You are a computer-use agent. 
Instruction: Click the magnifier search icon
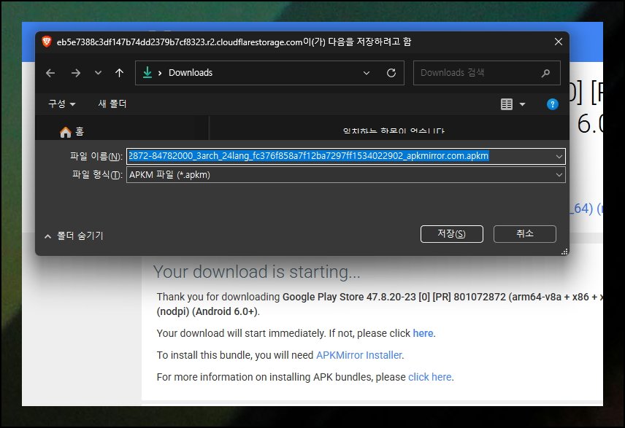pos(545,73)
